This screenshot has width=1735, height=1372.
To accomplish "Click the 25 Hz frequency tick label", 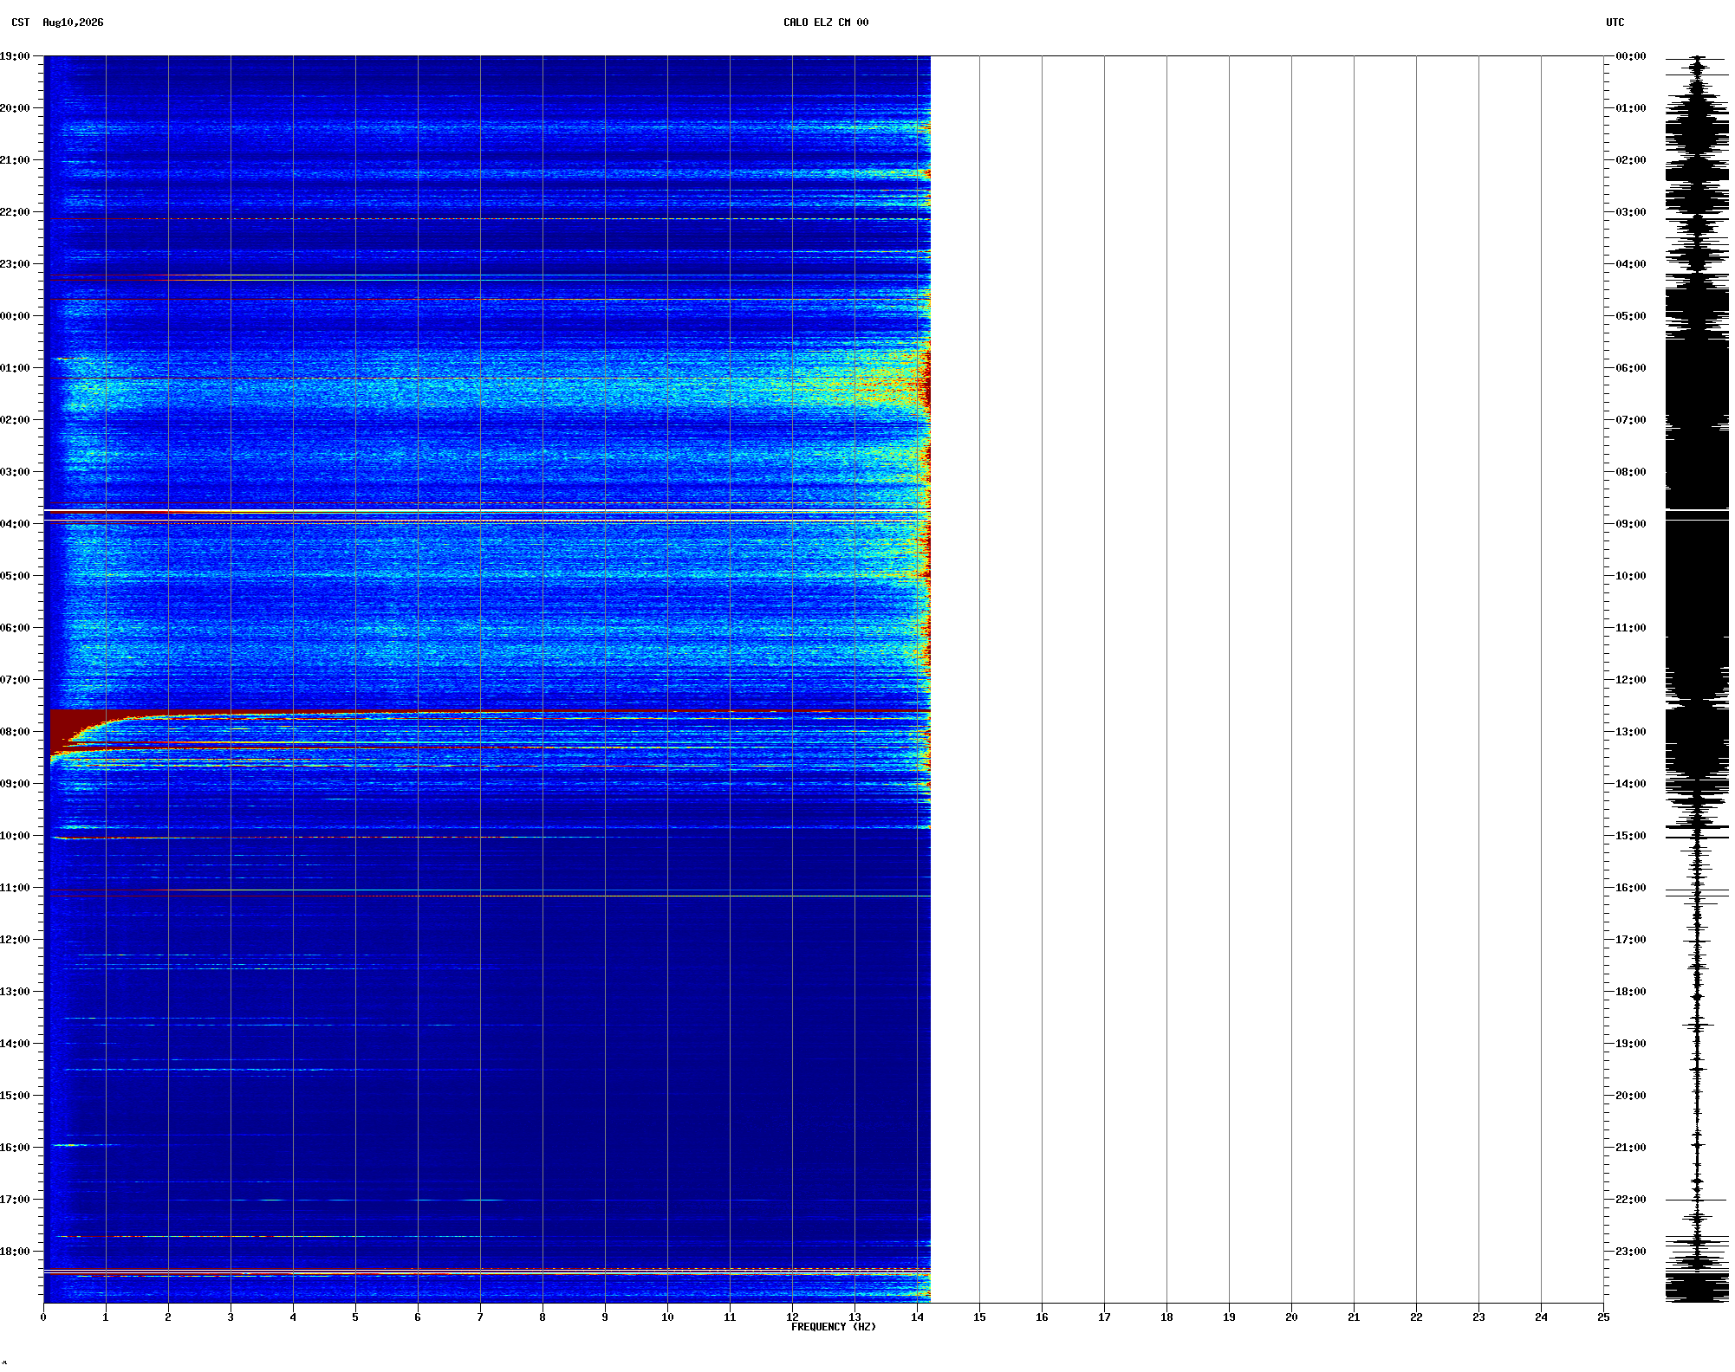I will point(1603,1317).
